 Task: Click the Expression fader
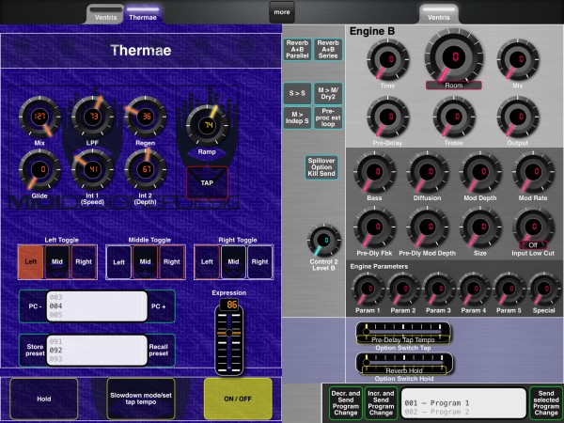229,339
